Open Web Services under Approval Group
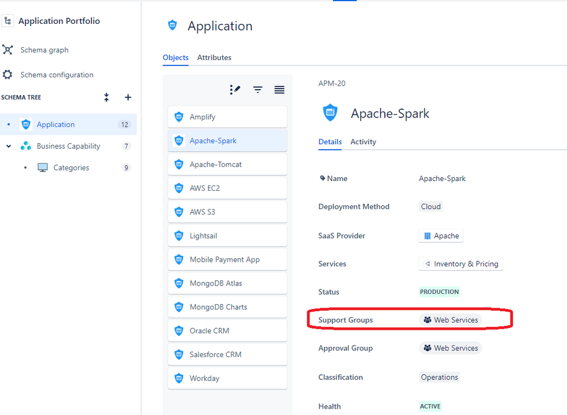The width and height of the screenshot is (567, 415). [451, 348]
